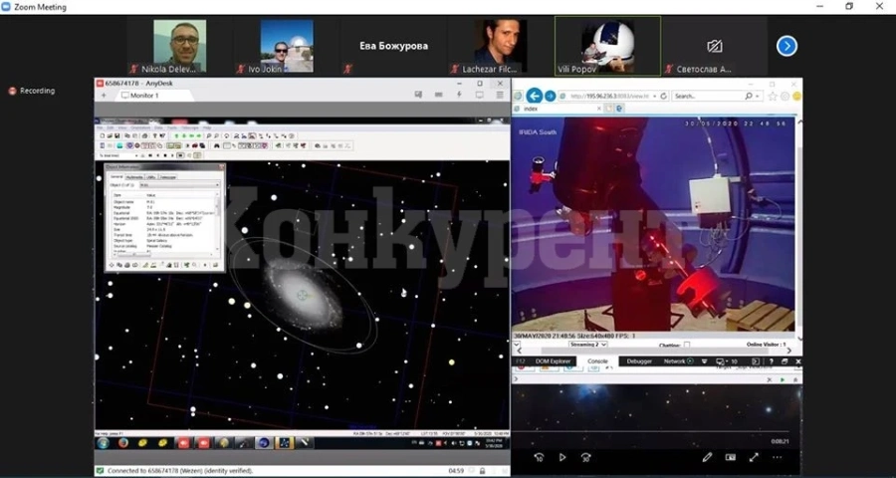Image resolution: width=896 pixels, height=478 pixels.
Task: Click the search magnifier in the browser
Action: [x=749, y=96]
